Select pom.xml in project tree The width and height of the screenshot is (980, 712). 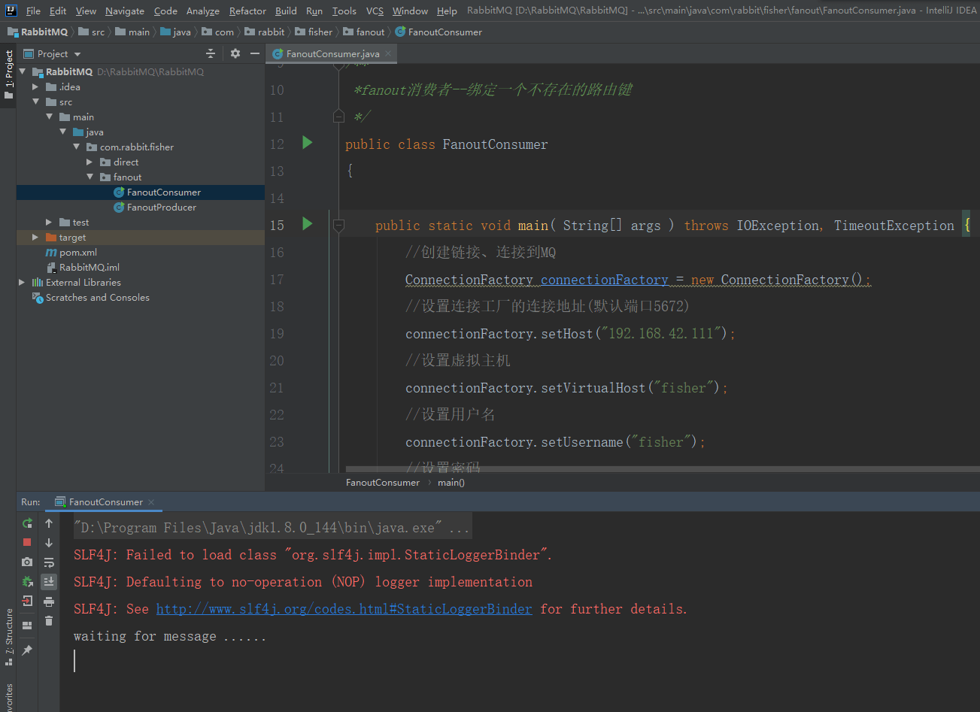click(71, 253)
